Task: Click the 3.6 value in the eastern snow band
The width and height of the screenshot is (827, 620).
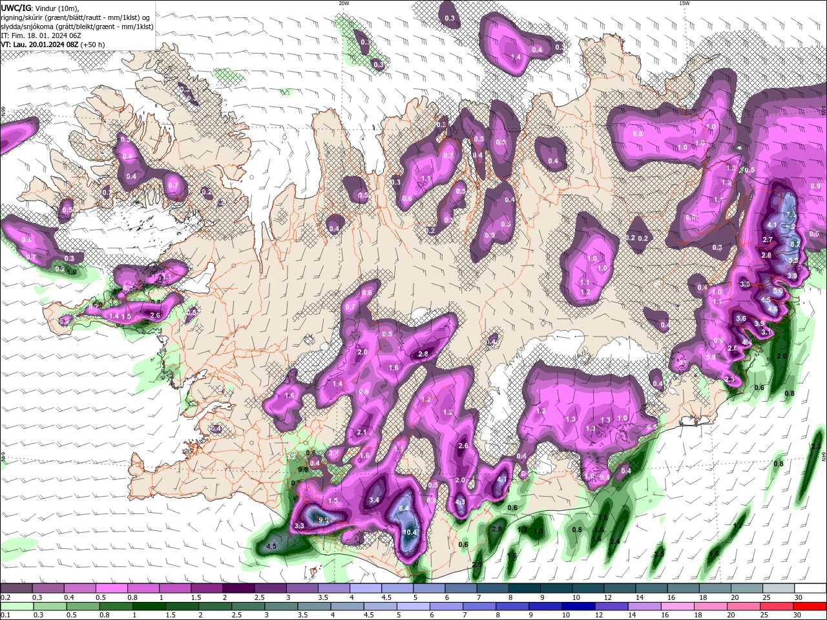Action: (741, 318)
